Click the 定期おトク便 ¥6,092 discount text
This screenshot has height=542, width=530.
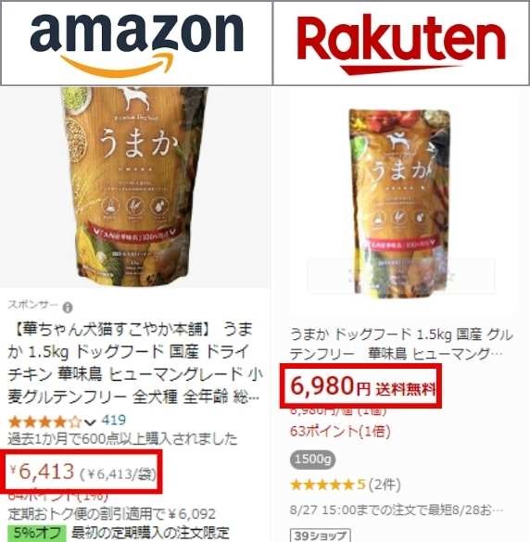[x=112, y=514]
